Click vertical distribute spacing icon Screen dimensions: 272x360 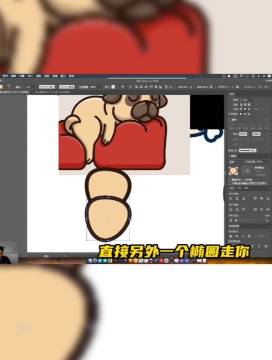pos(231,220)
